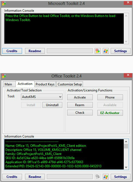The width and height of the screenshot is (133, 182).
Task: Open the Customize Setup tab
Action: point(70,84)
